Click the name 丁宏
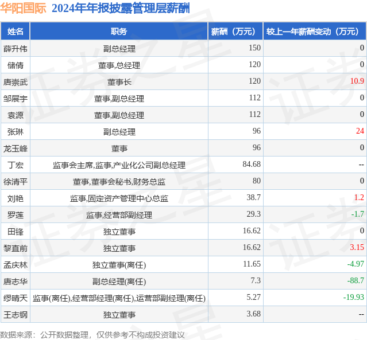The image size is (367, 340). tap(16, 165)
